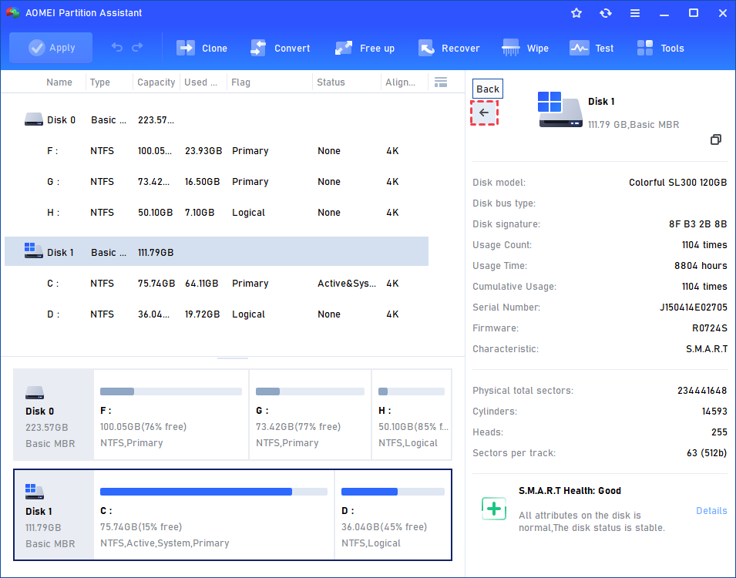Click the AOMEI app logo in title bar
Screen dimensions: 736x578
point(12,12)
